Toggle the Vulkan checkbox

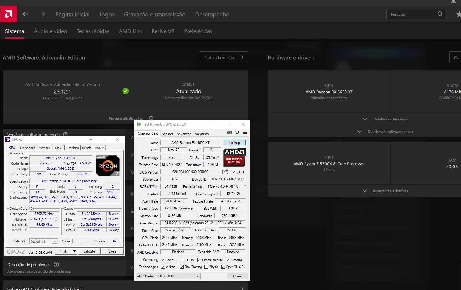(163, 267)
